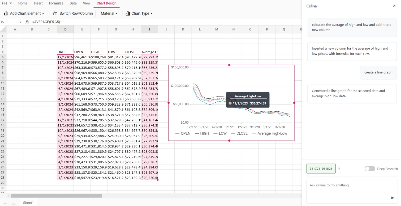Click the fx insert function icon
This screenshot has width=401, height=206.
tap(27, 22)
